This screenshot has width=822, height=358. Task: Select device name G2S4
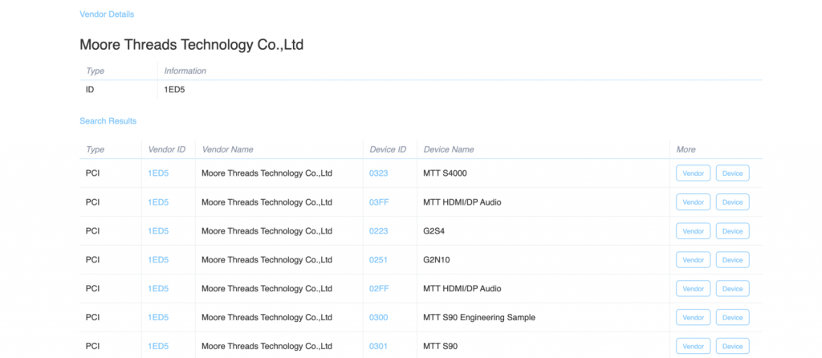(x=434, y=230)
